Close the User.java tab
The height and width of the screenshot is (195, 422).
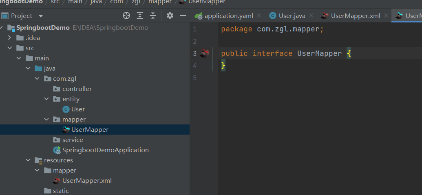[x=311, y=16]
